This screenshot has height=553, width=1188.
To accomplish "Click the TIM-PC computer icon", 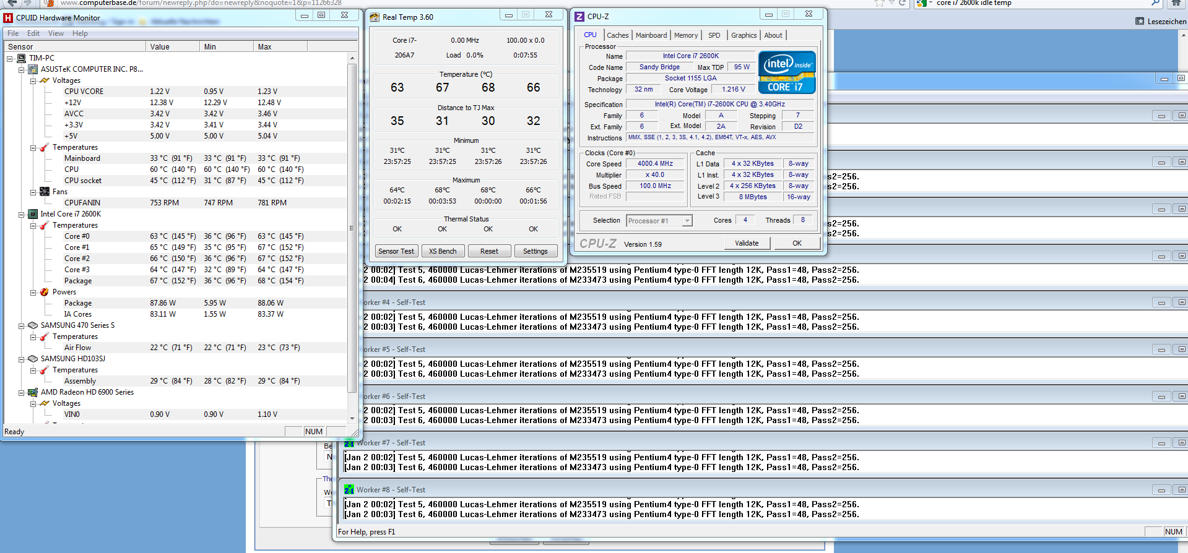I will (x=22, y=58).
